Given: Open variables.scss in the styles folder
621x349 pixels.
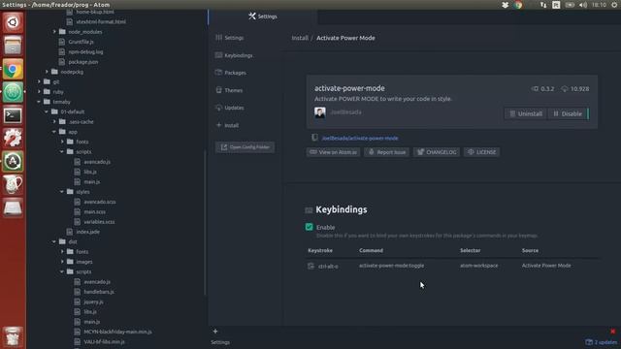Looking at the screenshot, I should (x=99, y=222).
